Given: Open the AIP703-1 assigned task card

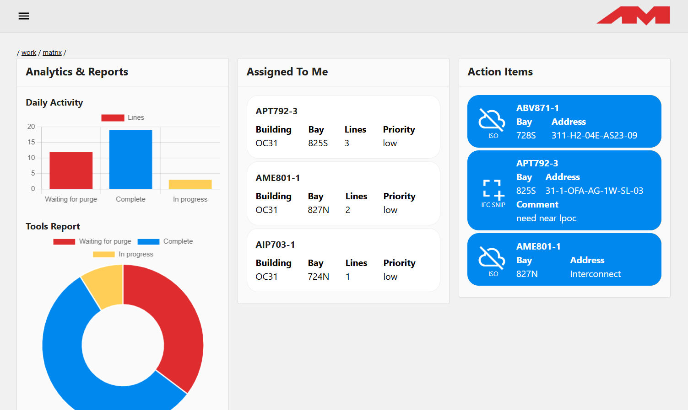Looking at the screenshot, I should [343, 261].
